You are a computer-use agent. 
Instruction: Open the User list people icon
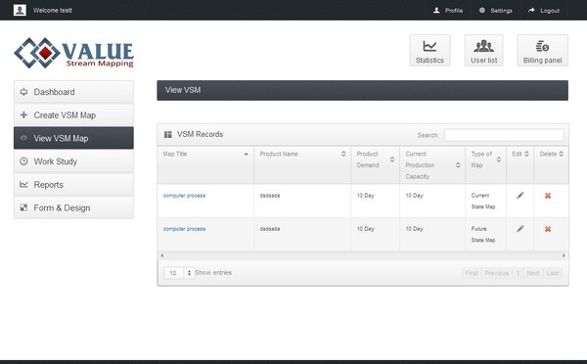[x=483, y=46]
